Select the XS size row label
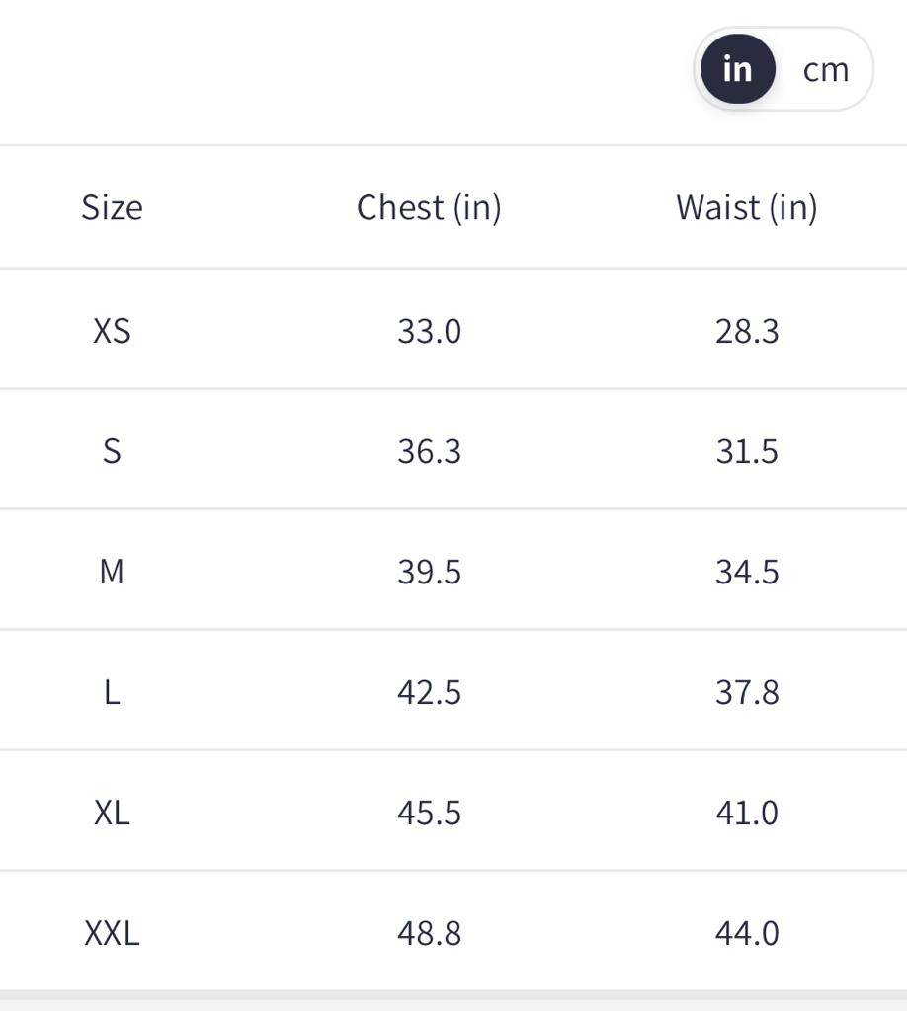 [112, 330]
